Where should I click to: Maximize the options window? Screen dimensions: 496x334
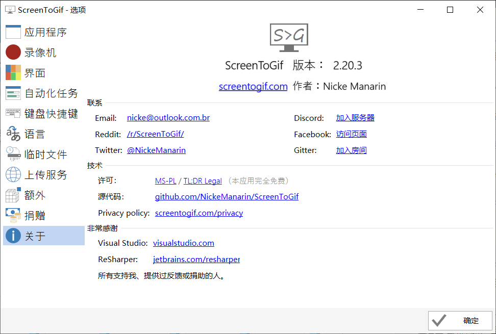point(450,10)
